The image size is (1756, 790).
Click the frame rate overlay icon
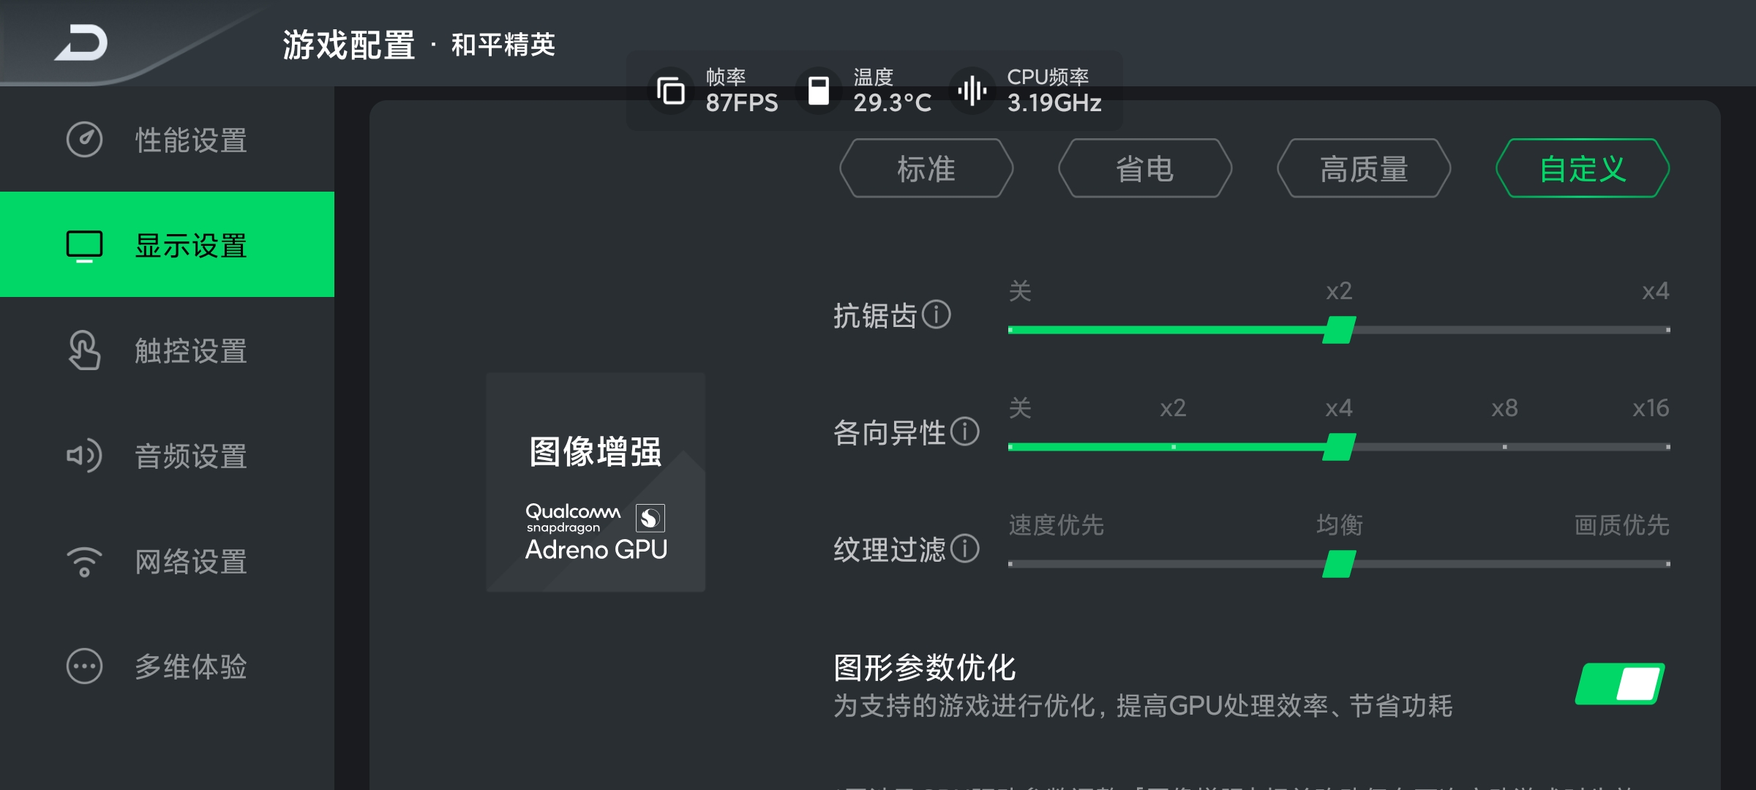671,91
